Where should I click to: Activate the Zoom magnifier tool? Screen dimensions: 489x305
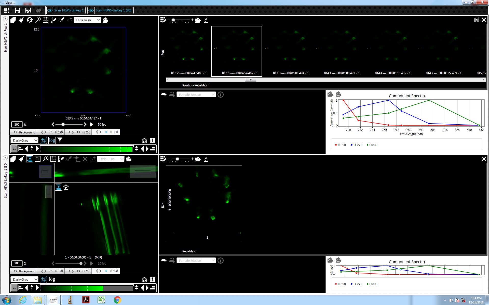38,20
